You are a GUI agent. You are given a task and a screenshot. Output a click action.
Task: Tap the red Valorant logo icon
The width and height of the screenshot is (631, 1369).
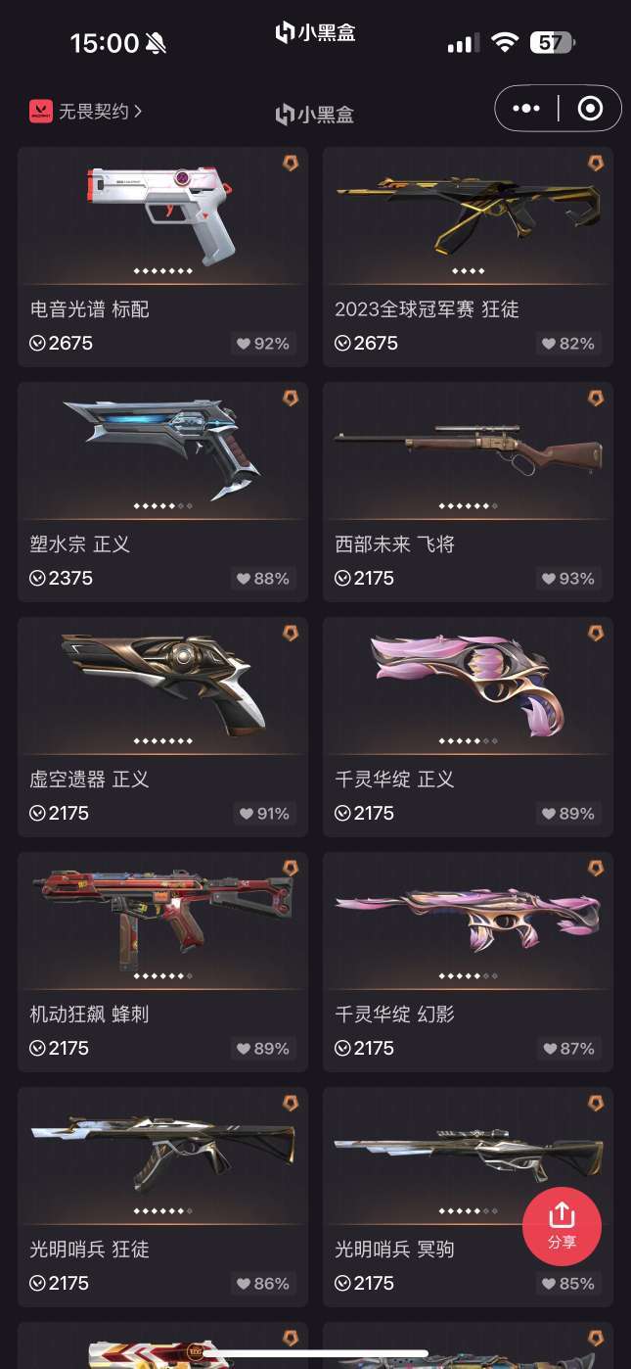coord(40,112)
